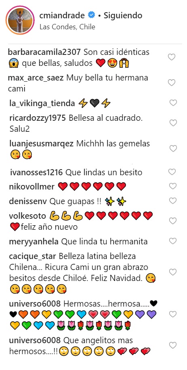Image resolution: width=187 pixels, height=370 pixels.
Task: Like denissenv's 'Que guapas' comment heart
Action: pos(173,201)
